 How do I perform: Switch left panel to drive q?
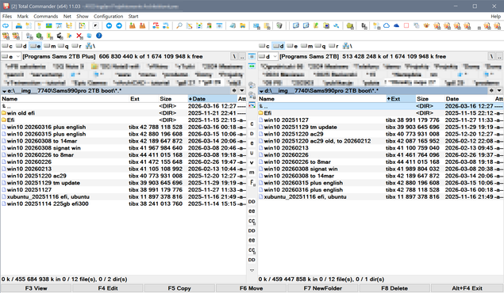coord(63,46)
